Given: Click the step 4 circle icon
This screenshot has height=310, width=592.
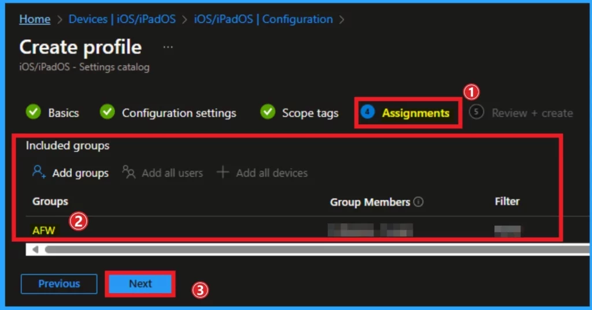Looking at the screenshot, I should (x=367, y=112).
